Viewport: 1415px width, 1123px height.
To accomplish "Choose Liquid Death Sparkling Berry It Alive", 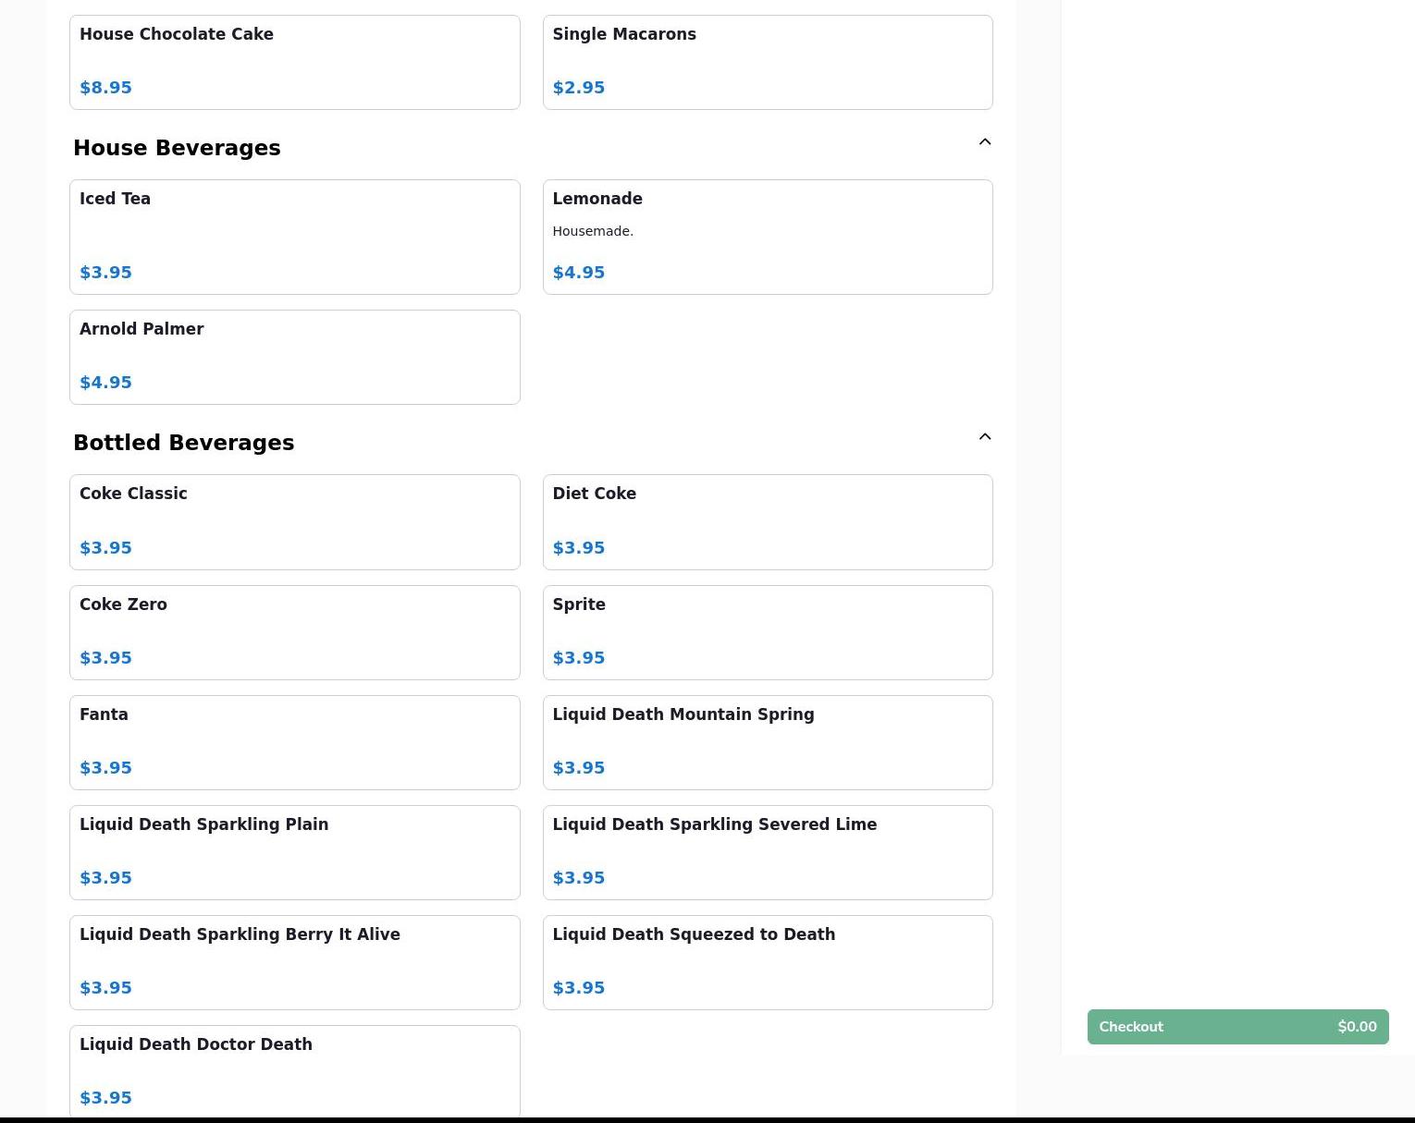I will point(294,962).
